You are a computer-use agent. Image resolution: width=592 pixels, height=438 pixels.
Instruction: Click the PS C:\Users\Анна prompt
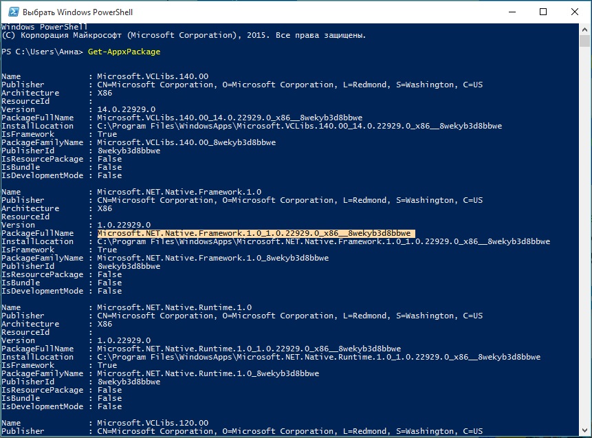click(x=43, y=52)
